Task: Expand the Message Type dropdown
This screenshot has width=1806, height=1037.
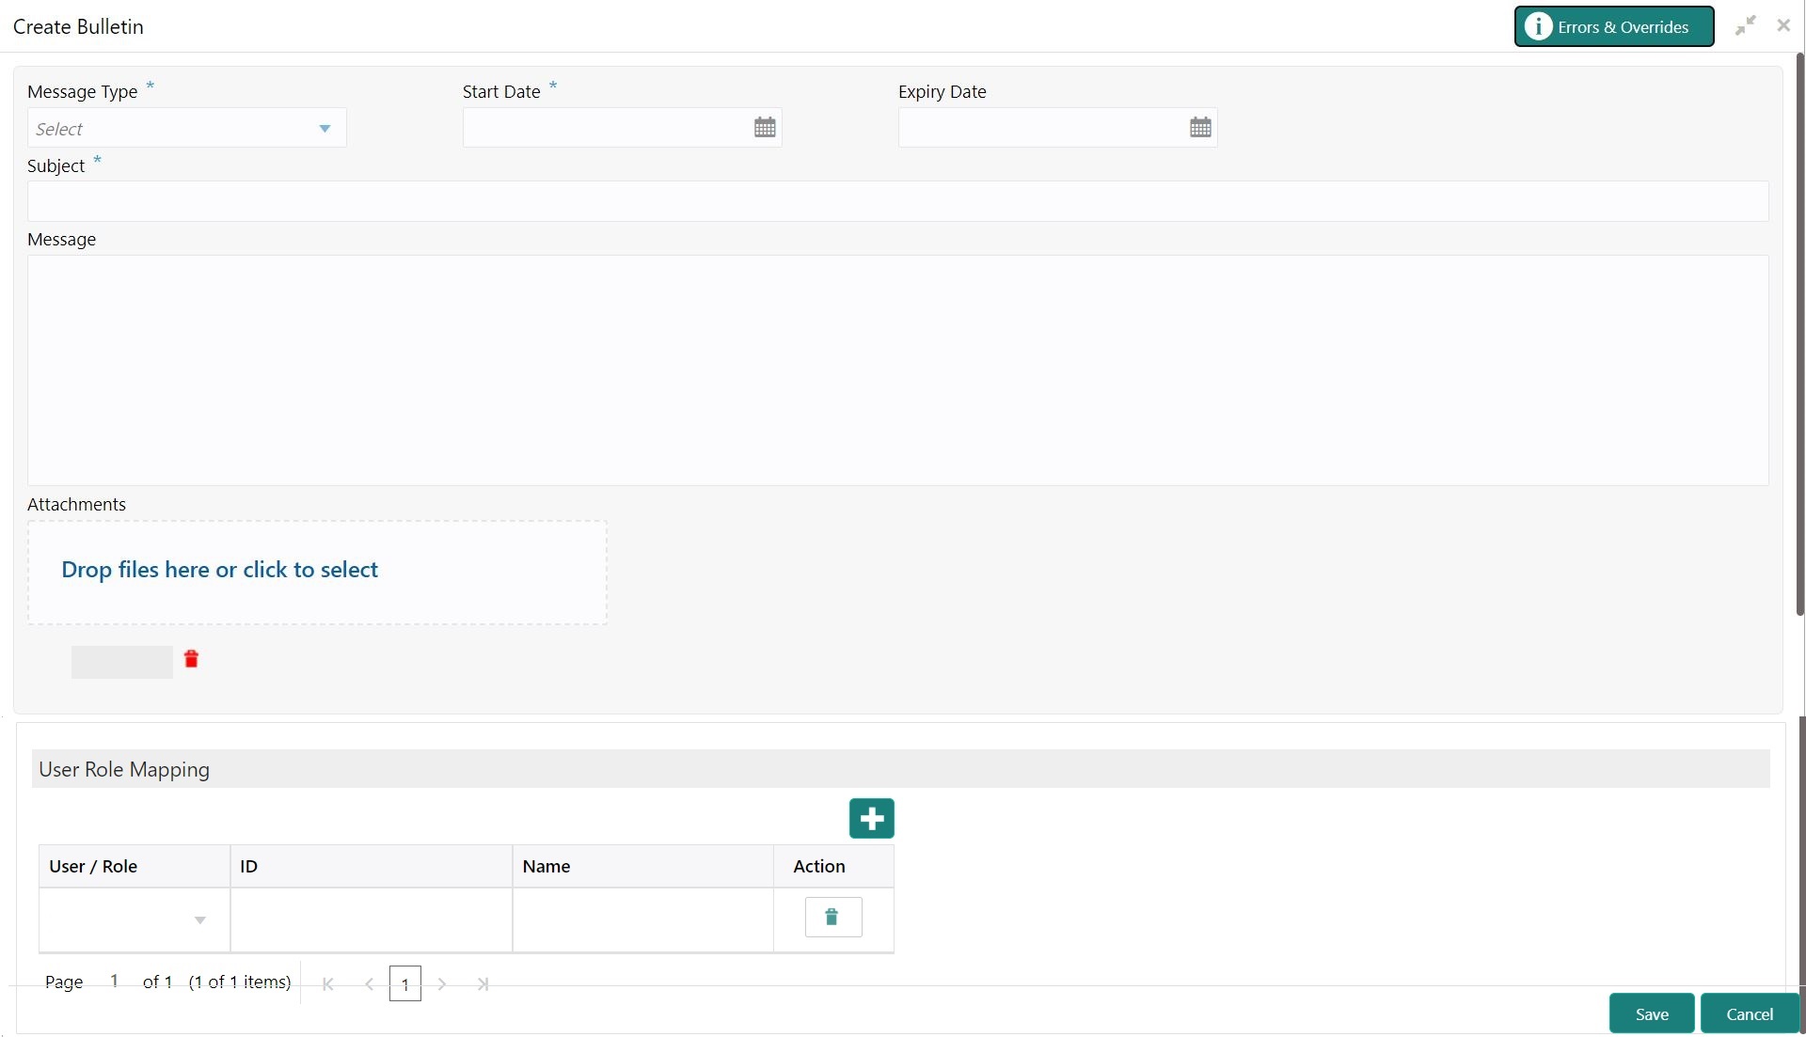Action: tap(325, 129)
